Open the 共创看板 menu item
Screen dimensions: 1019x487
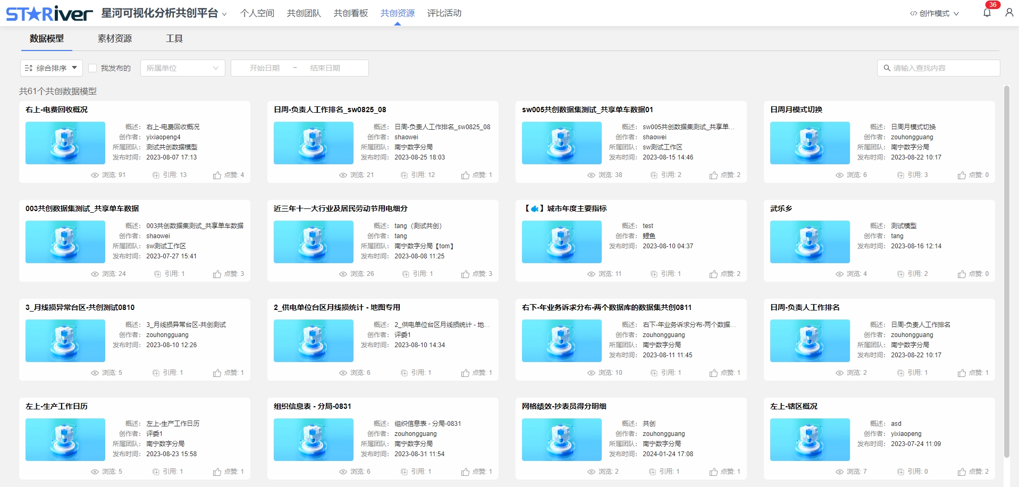click(350, 13)
